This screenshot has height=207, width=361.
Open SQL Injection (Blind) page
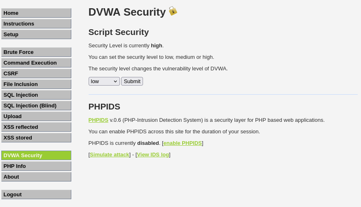(36, 106)
